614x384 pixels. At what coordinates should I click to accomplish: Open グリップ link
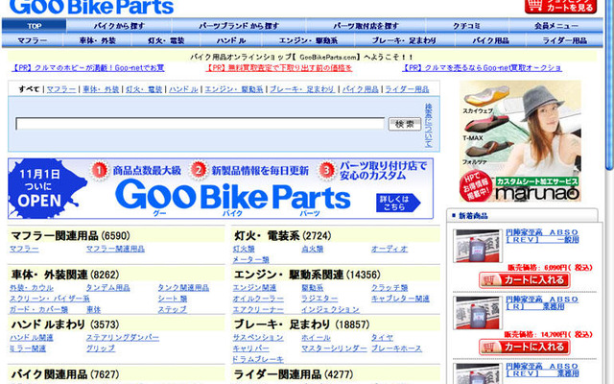pos(101,348)
